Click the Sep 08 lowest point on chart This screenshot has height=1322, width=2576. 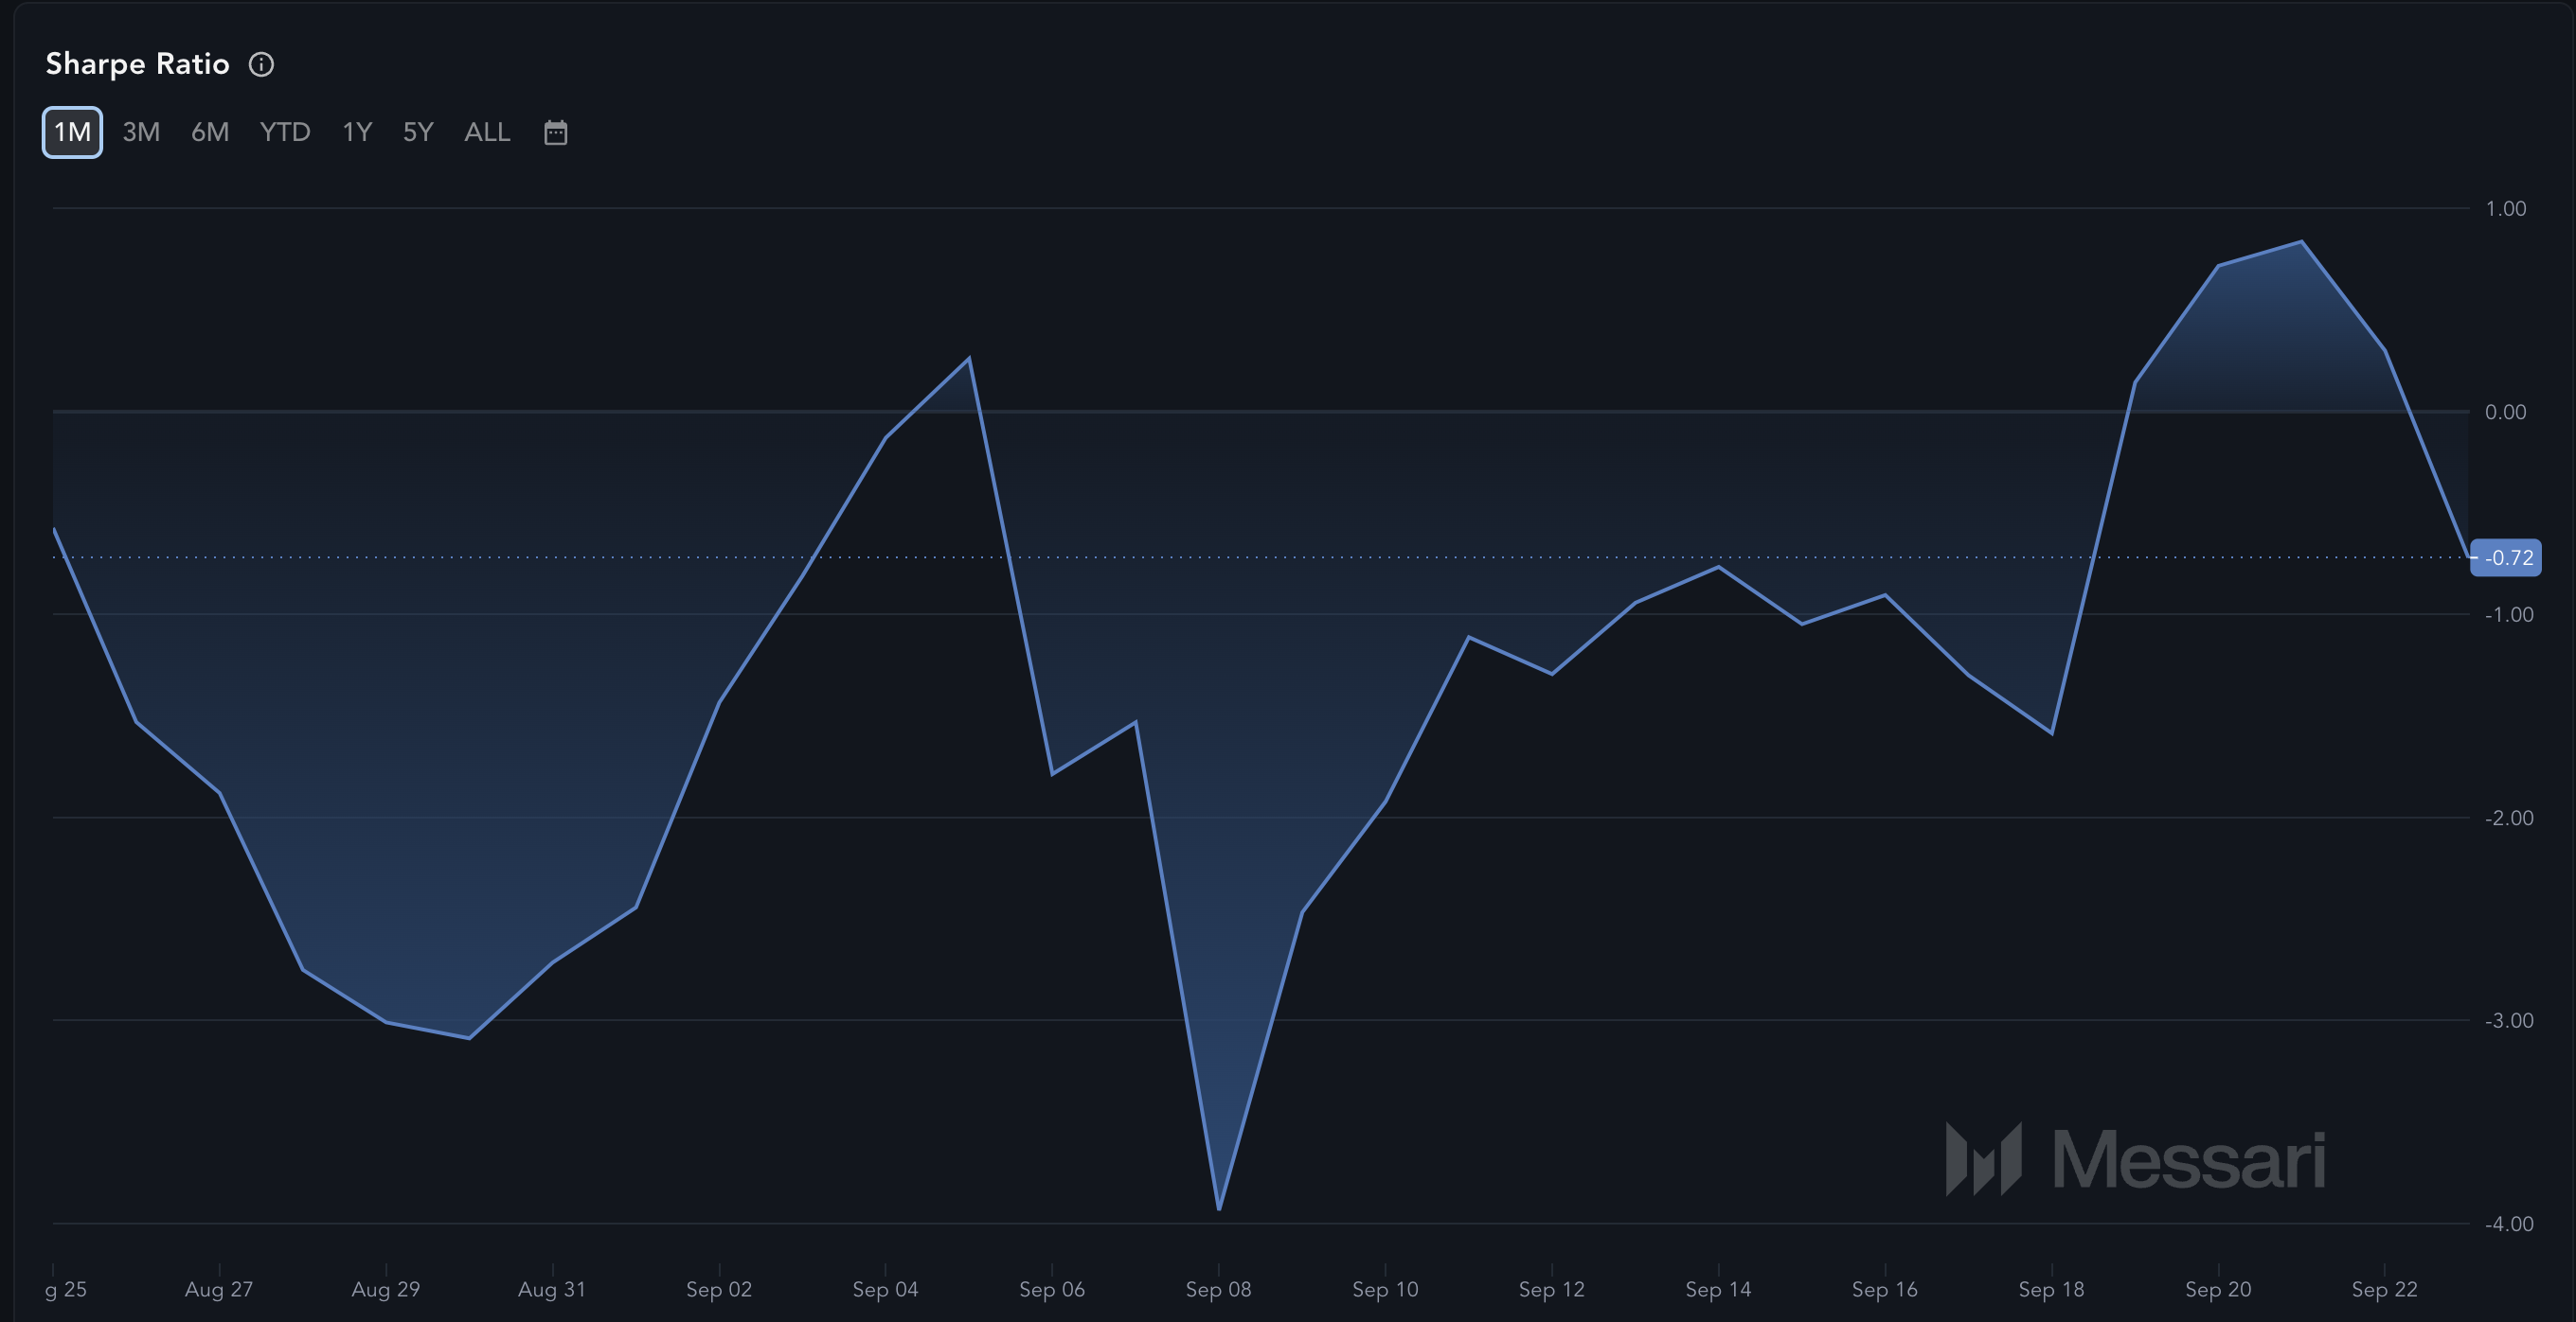[1219, 1209]
